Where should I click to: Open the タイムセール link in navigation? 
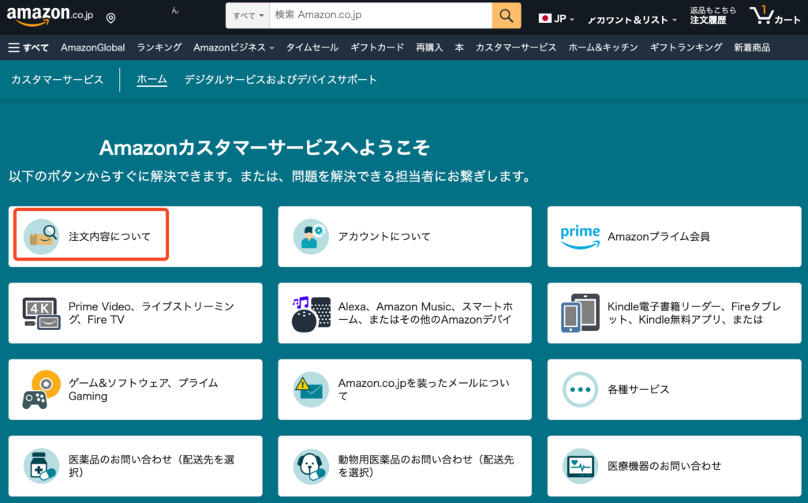coord(312,47)
